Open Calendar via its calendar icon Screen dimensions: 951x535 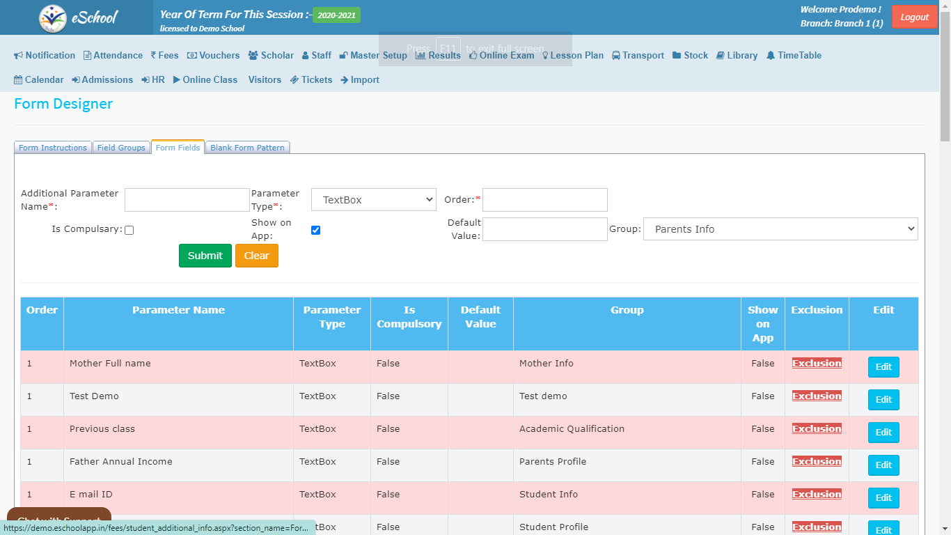pos(18,80)
